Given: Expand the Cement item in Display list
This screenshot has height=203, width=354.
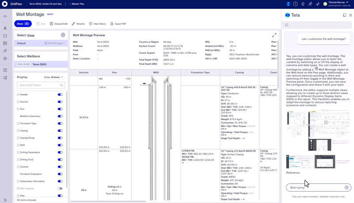Looking at the screenshot, I should (18, 167).
